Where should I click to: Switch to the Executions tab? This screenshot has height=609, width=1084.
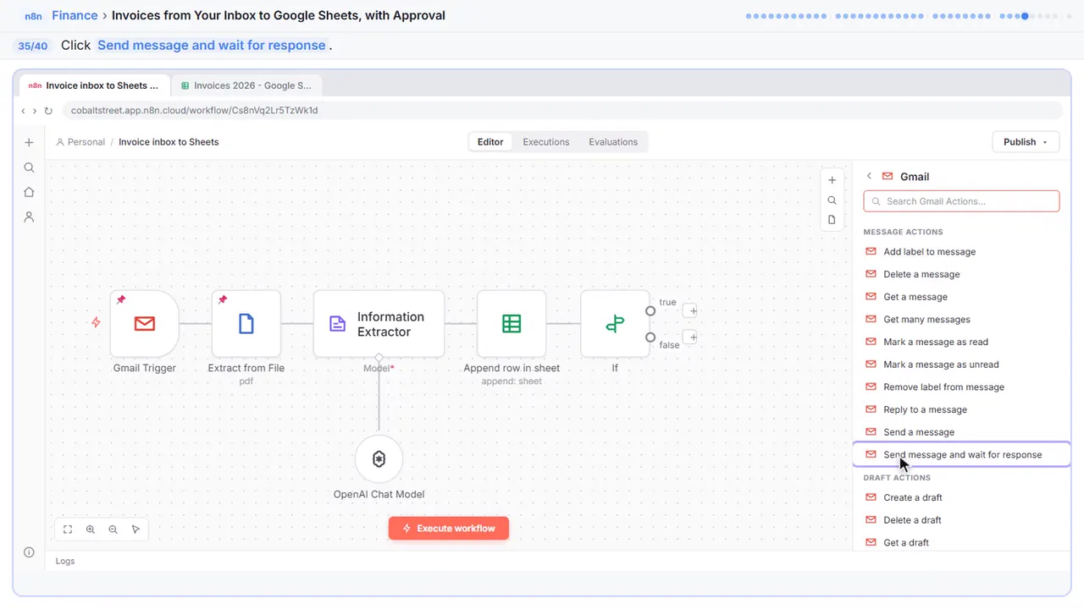pyautogui.click(x=545, y=142)
